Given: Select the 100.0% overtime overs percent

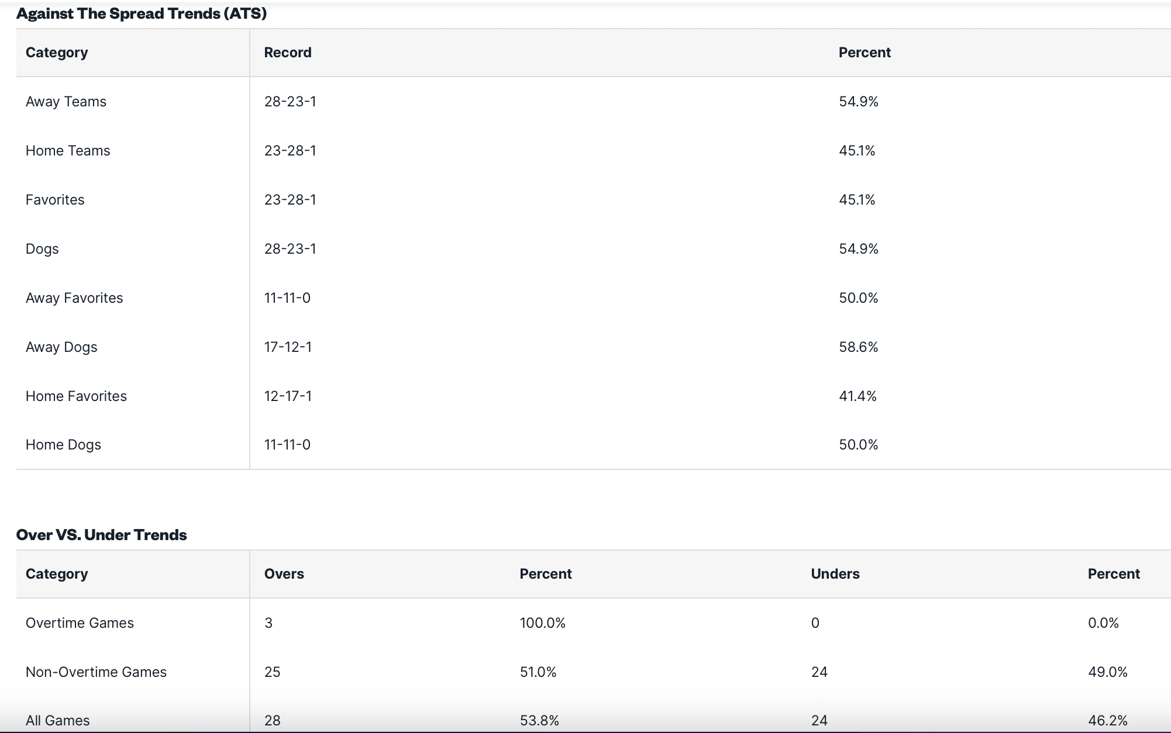Looking at the screenshot, I should coord(543,623).
